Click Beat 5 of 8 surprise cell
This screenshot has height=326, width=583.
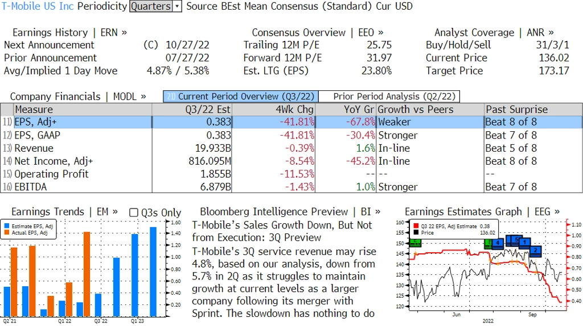[x=533, y=148]
